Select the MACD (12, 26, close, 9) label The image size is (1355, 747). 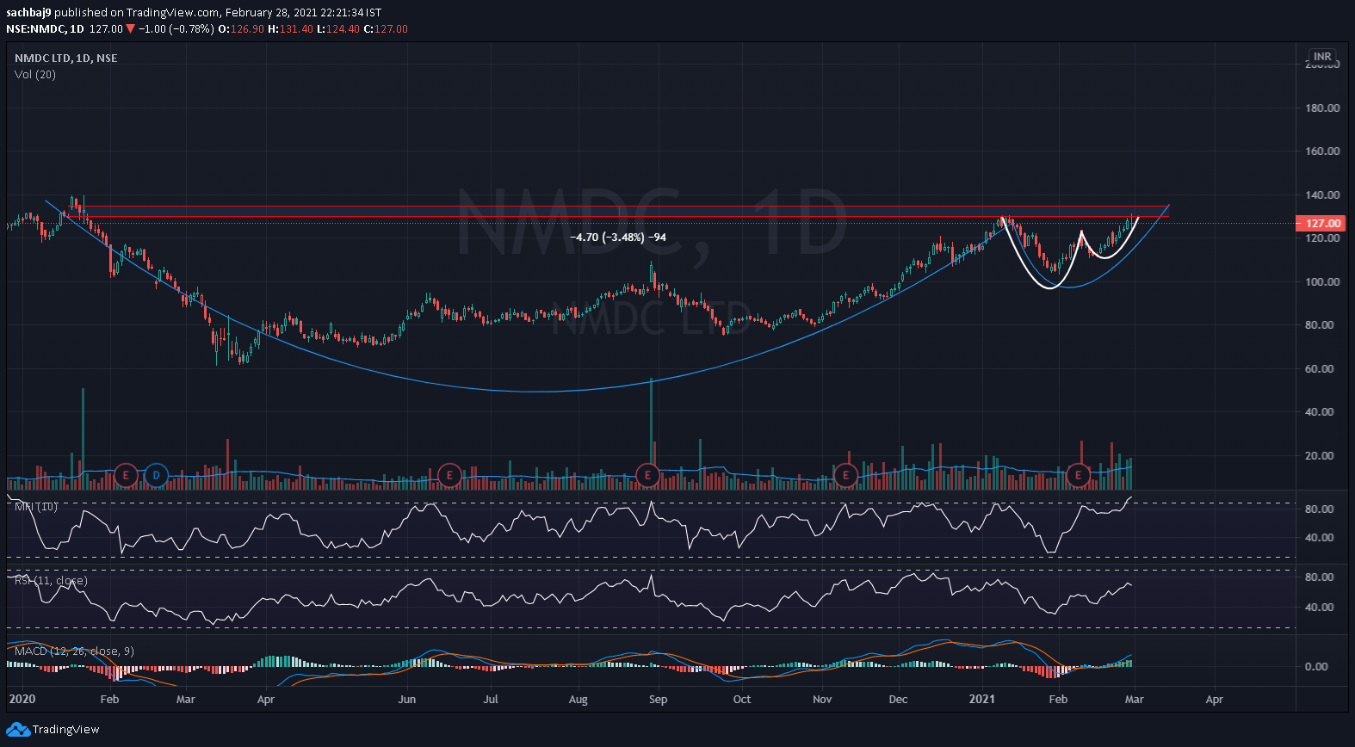coord(74,651)
